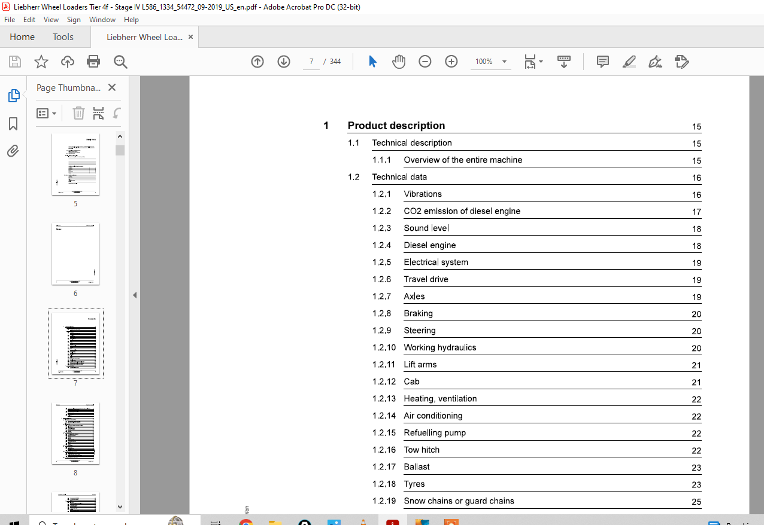Open the Technical description entry
Viewport: 764px width, 525px height.
[x=412, y=143]
